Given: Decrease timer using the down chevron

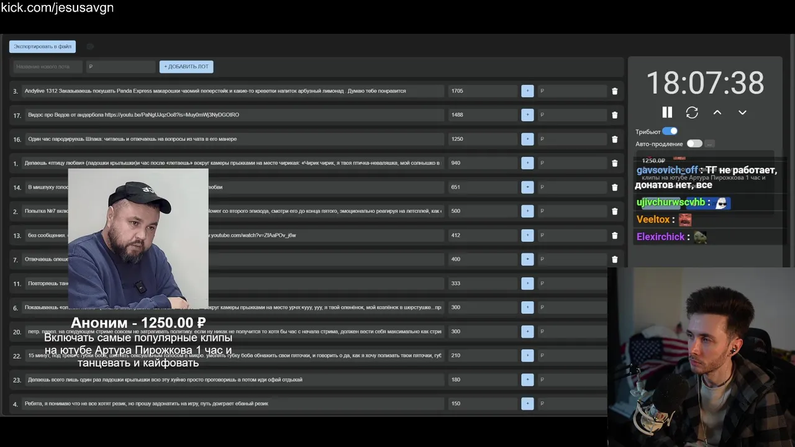Looking at the screenshot, I should (x=742, y=112).
